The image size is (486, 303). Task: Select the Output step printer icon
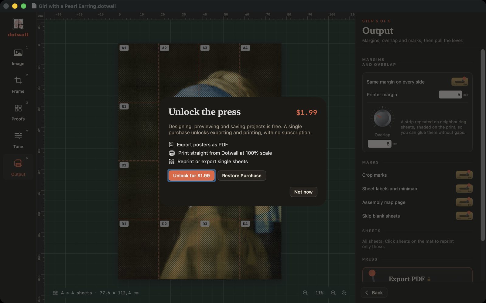[18, 163]
